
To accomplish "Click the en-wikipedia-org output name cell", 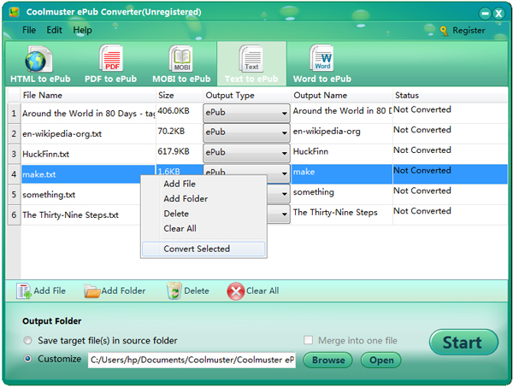I will 341,133.
